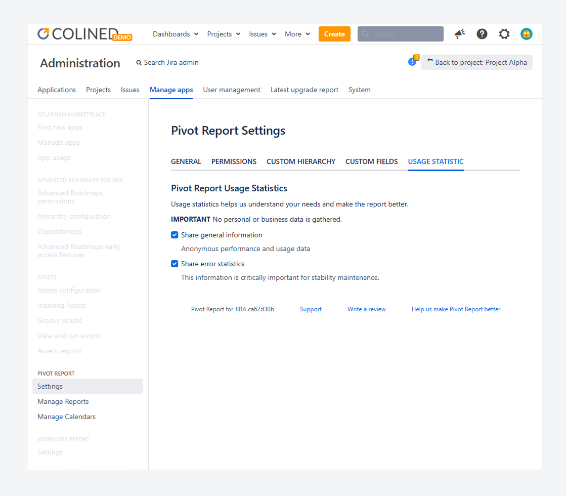
Task: Open Indexing Assets in sidebar
Action: [62, 306]
